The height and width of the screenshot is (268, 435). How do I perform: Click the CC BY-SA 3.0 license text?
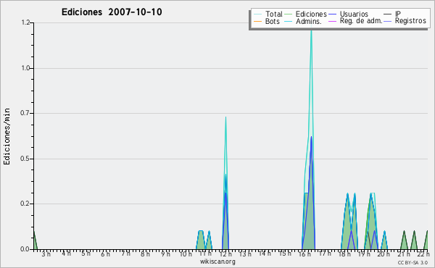point(413,262)
